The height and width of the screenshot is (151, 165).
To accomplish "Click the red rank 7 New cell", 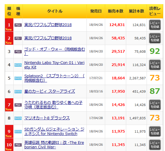I will [9, 105].
